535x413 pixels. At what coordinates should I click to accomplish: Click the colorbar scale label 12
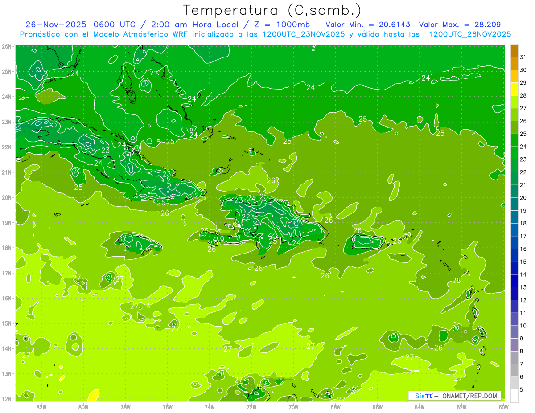(523, 300)
